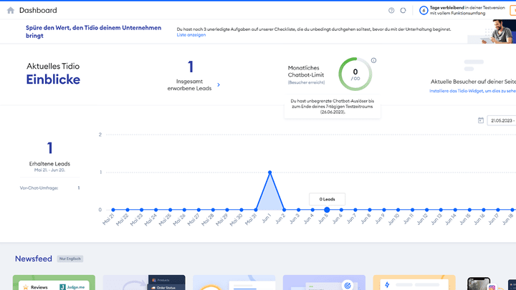Click info icon next to chatbot limit
This screenshot has width=516, height=290.
(x=373, y=61)
